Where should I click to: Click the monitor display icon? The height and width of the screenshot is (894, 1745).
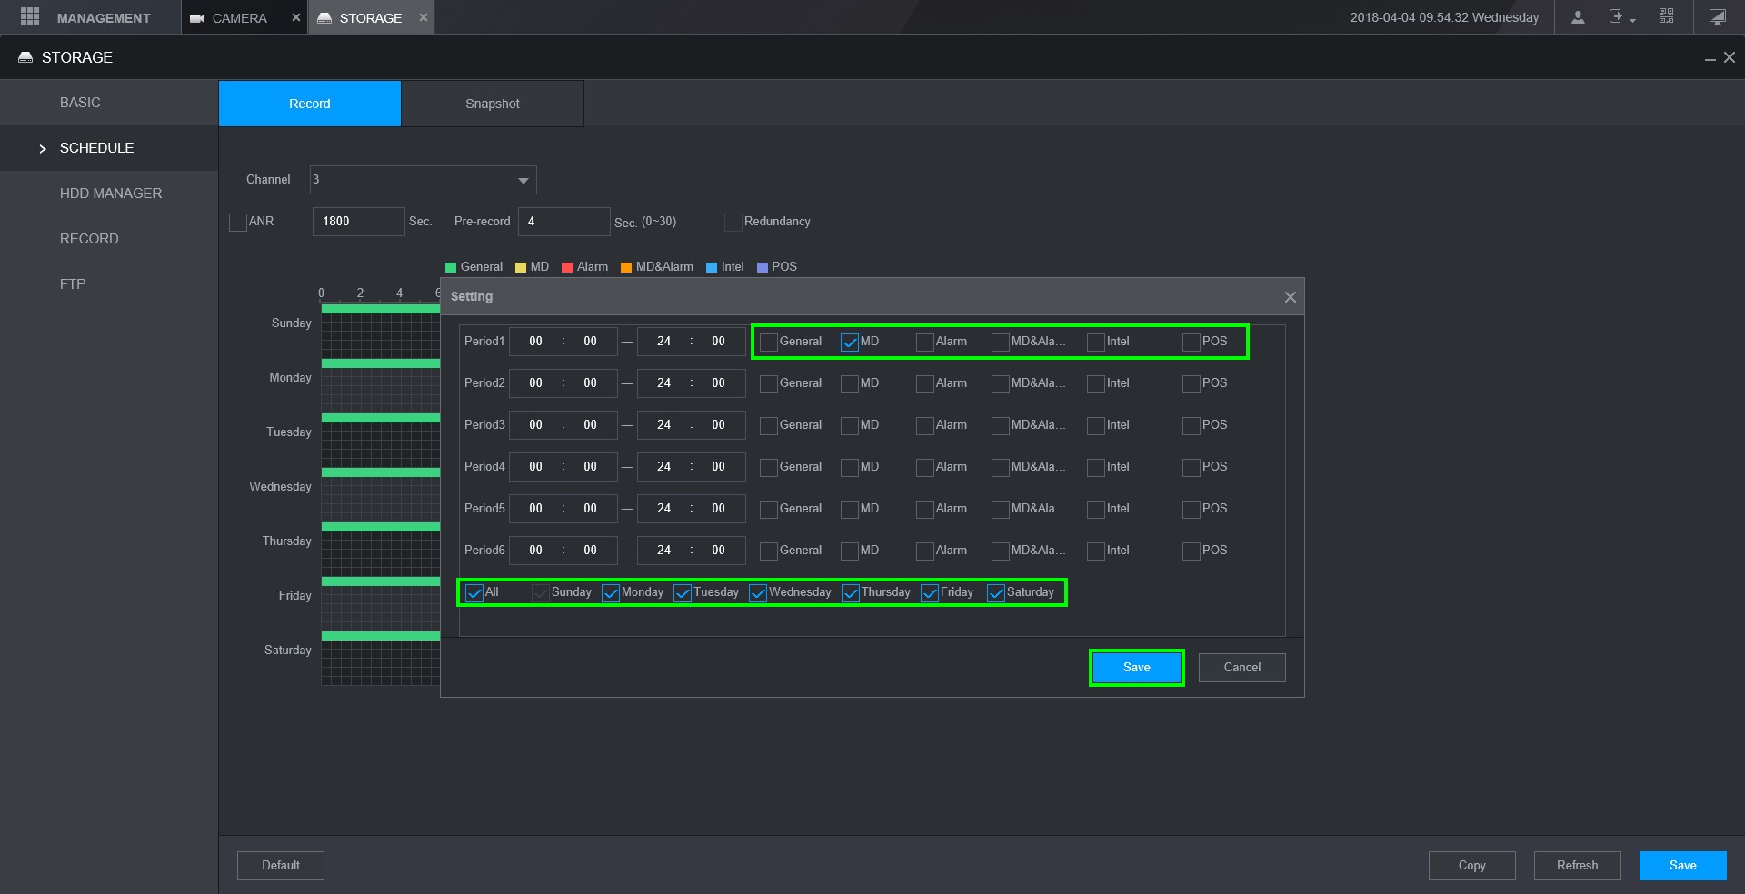click(x=1717, y=17)
